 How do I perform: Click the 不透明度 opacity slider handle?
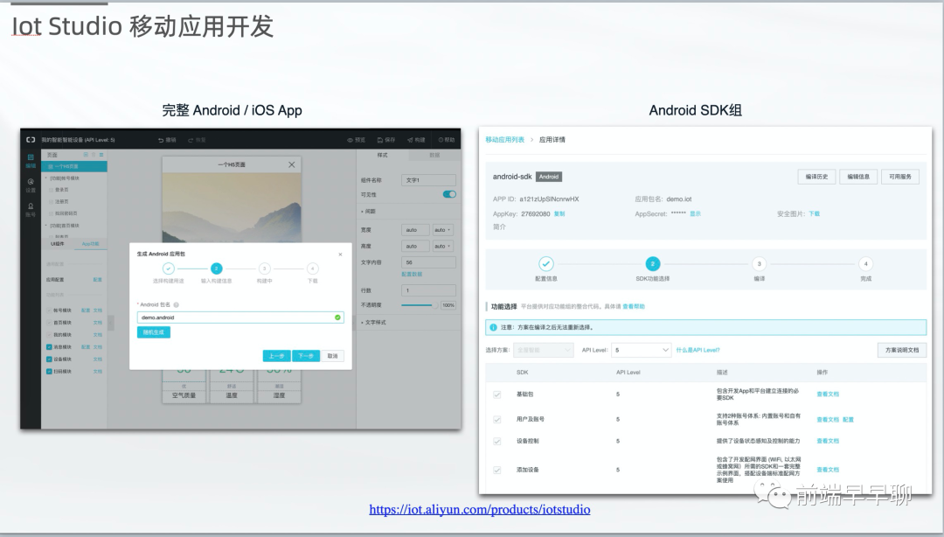tap(435, 305)
